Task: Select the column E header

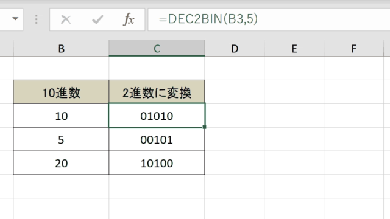Action: [294, 49]
